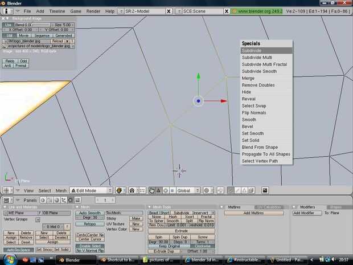Enable face select mode icon

[244, 190]
